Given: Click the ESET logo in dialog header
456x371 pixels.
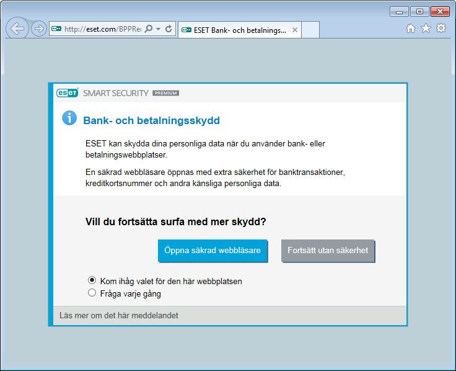Looking at the screenshot, I should 68,92.
